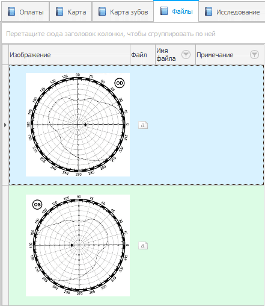Click the book icon on Оплаты tab
Viewport: 265px width, 306px height.
click(x=11, y=11)
